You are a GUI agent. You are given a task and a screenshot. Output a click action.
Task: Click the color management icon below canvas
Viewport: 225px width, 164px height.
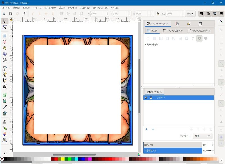[139, 155]
